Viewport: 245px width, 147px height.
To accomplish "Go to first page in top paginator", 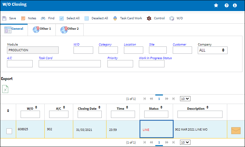I will click(145, 99).
